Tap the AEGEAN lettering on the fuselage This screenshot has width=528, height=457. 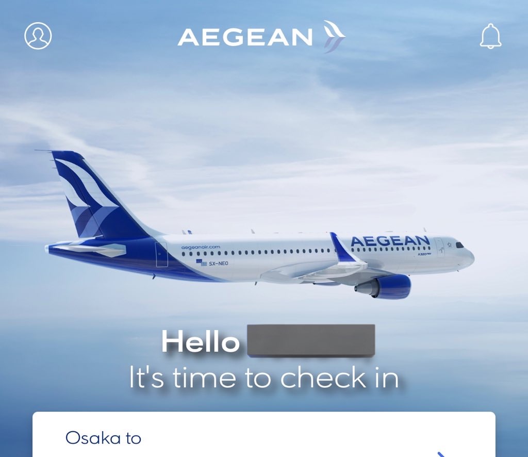coord(390,241)
